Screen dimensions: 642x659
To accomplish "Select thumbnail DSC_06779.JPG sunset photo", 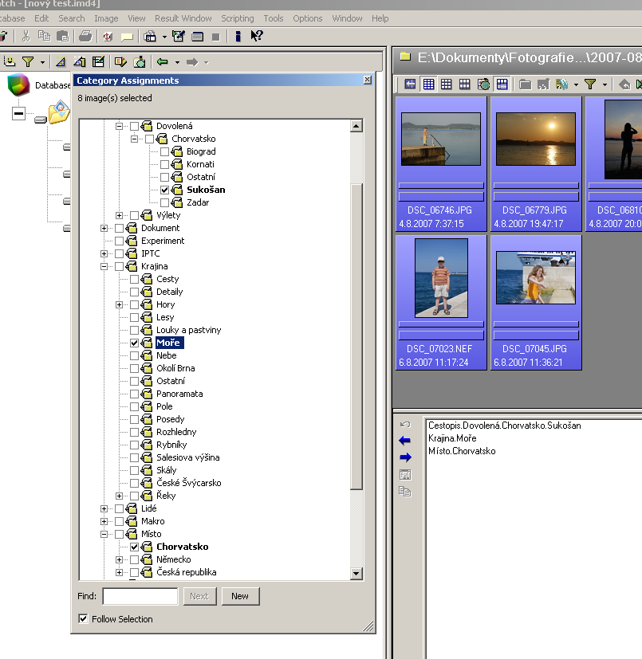I will click(x=536, y=164).
